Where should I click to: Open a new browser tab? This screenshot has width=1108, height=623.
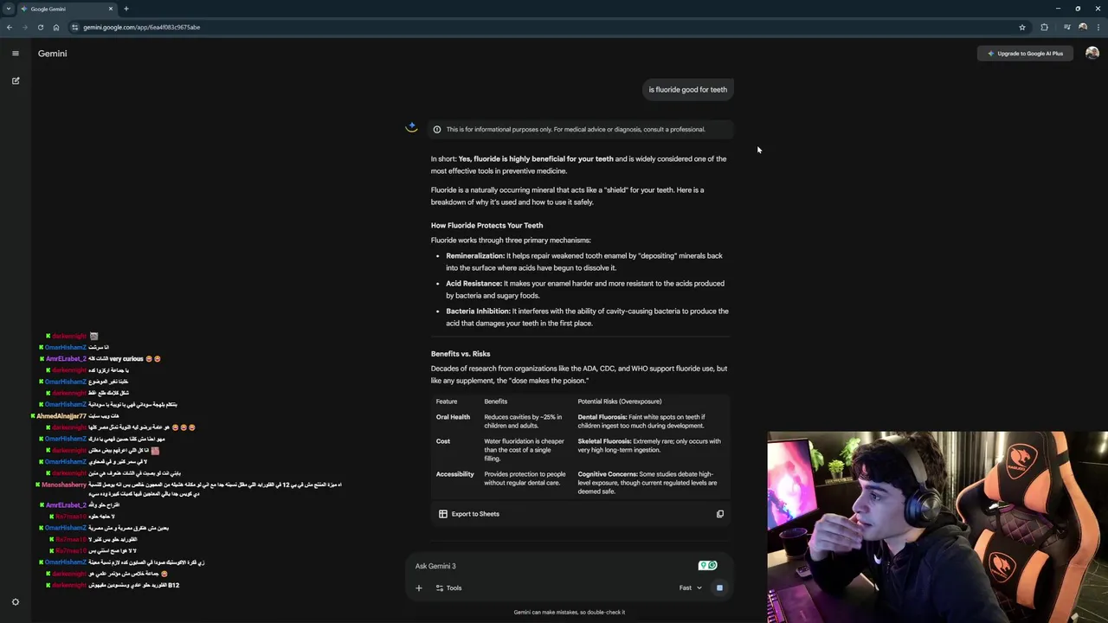point(126,9)
